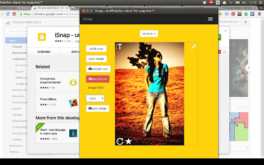
Task: Click the edited photo in iSnap
Action: [149, 94]
